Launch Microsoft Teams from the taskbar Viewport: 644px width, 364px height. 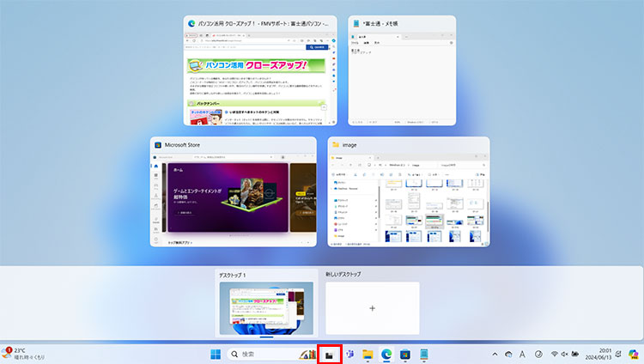349,354
